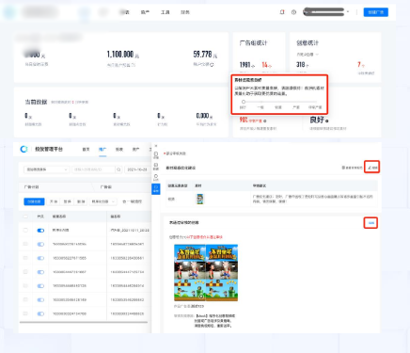The width and height of the screenshot is (410, 353).
Task: Toggle the switch in the fourth table row
Action: (40, 272)
